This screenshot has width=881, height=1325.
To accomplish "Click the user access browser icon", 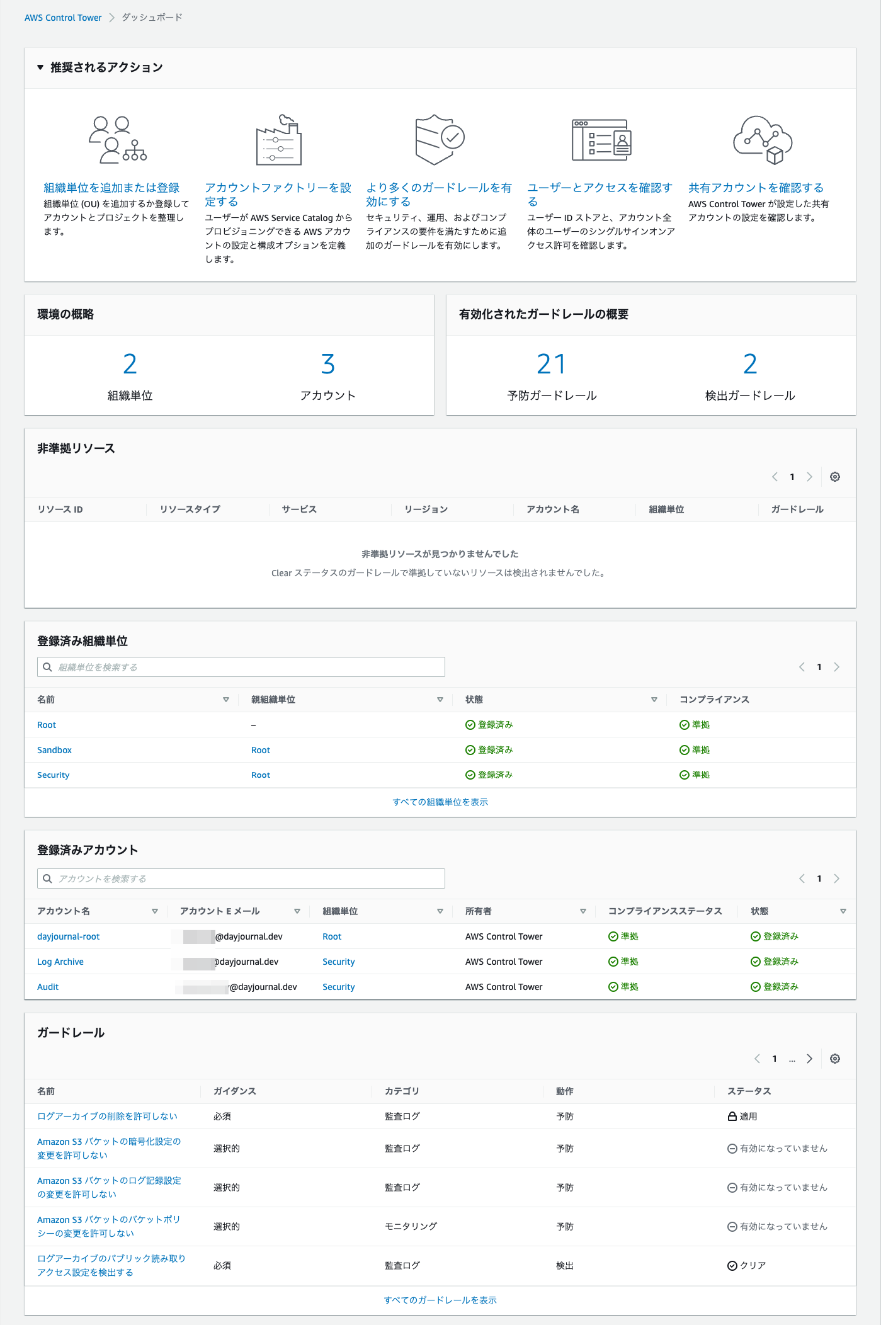I will (x=601, y=140).
